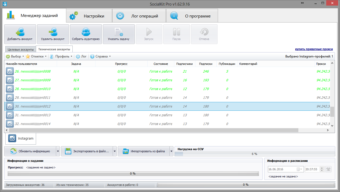The image size is (340, 192).
Task: Click the Instagram icon of account 30
Action: pyautogui.click(x=10, y=106)
